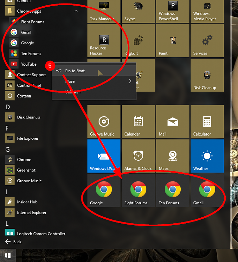
Task: Launch the Gmail Chrome tile
Action: point(207,190)
